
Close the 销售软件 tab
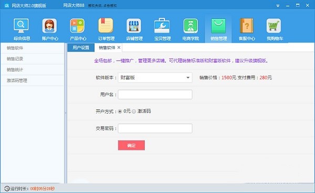(x=119, y=47)
